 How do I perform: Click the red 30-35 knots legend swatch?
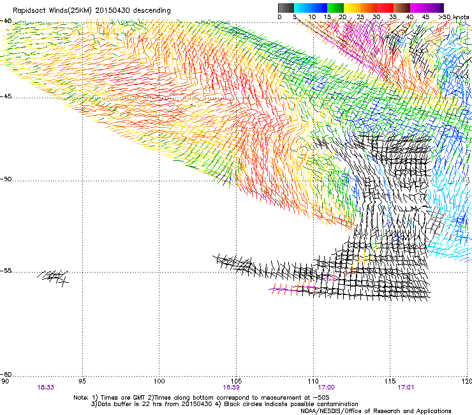[385, 8]
